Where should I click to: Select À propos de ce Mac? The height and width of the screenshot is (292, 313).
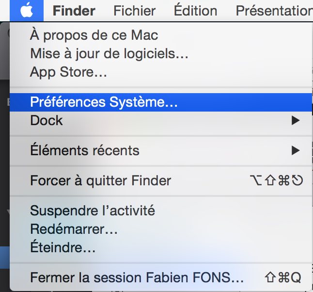pos(94,35)
